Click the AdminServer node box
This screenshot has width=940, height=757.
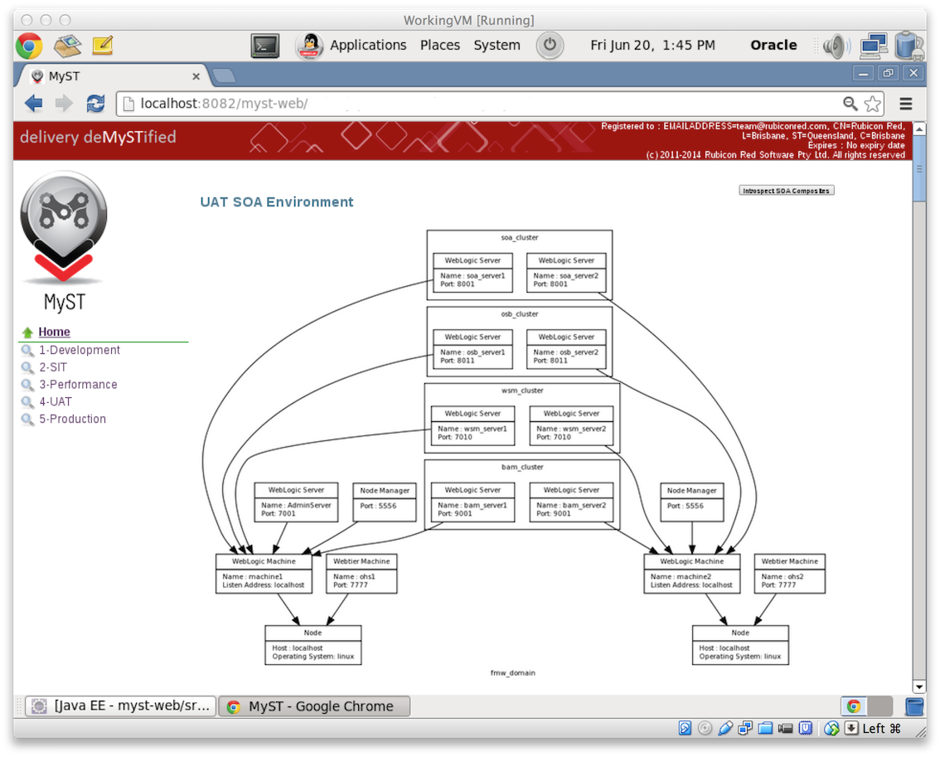(x=296, y=502)
